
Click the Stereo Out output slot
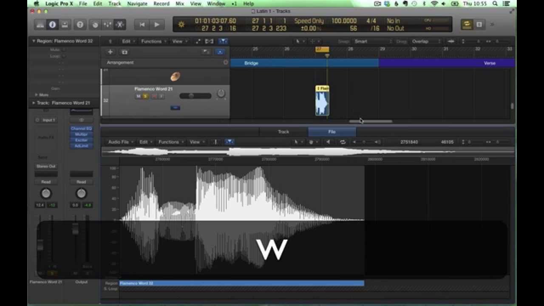(x=46, y=166)
